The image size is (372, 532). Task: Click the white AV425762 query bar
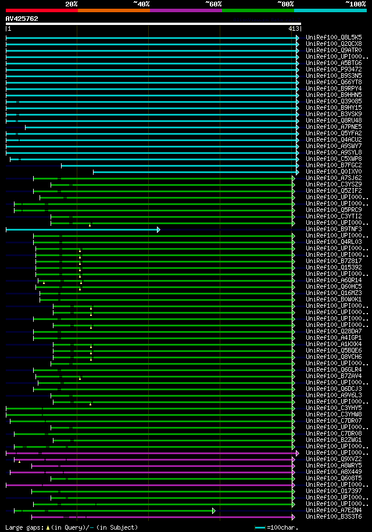(153, 24)
